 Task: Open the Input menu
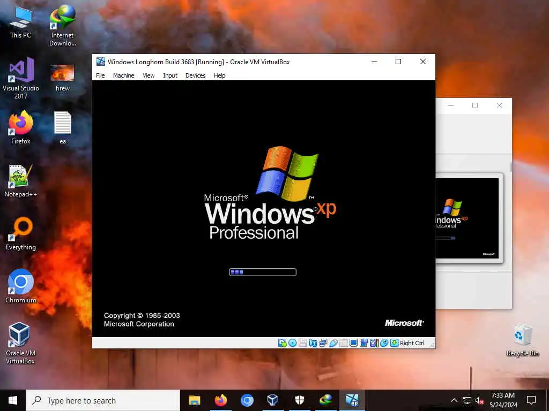click(x=170, y=75)
